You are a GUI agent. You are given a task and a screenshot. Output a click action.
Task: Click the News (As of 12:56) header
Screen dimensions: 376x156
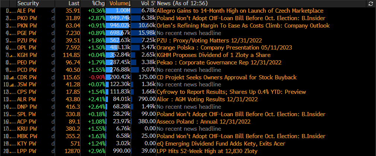[182, 3]
